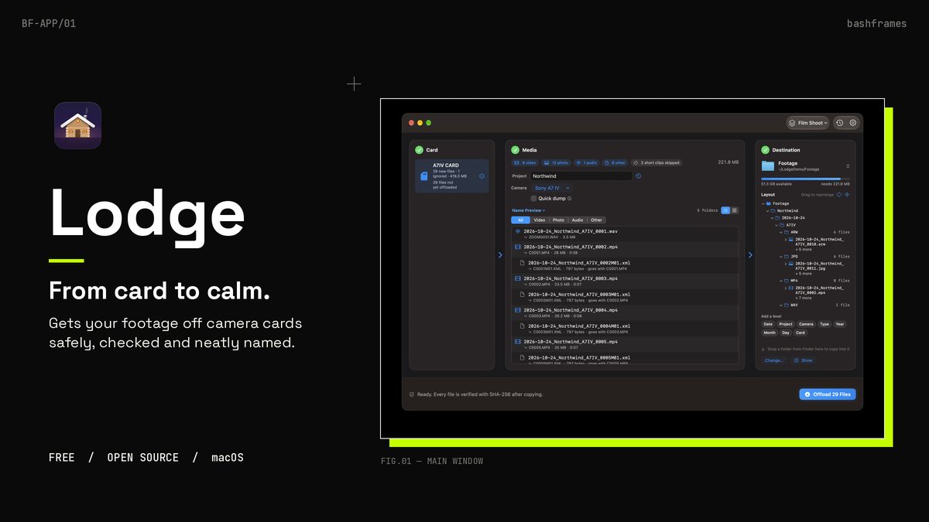929x522 pixels.
Task: Click the waveform icon of the _0001.wav file
Action: (518, 231)
